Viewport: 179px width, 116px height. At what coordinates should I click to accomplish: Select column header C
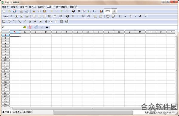pos(36,32)
